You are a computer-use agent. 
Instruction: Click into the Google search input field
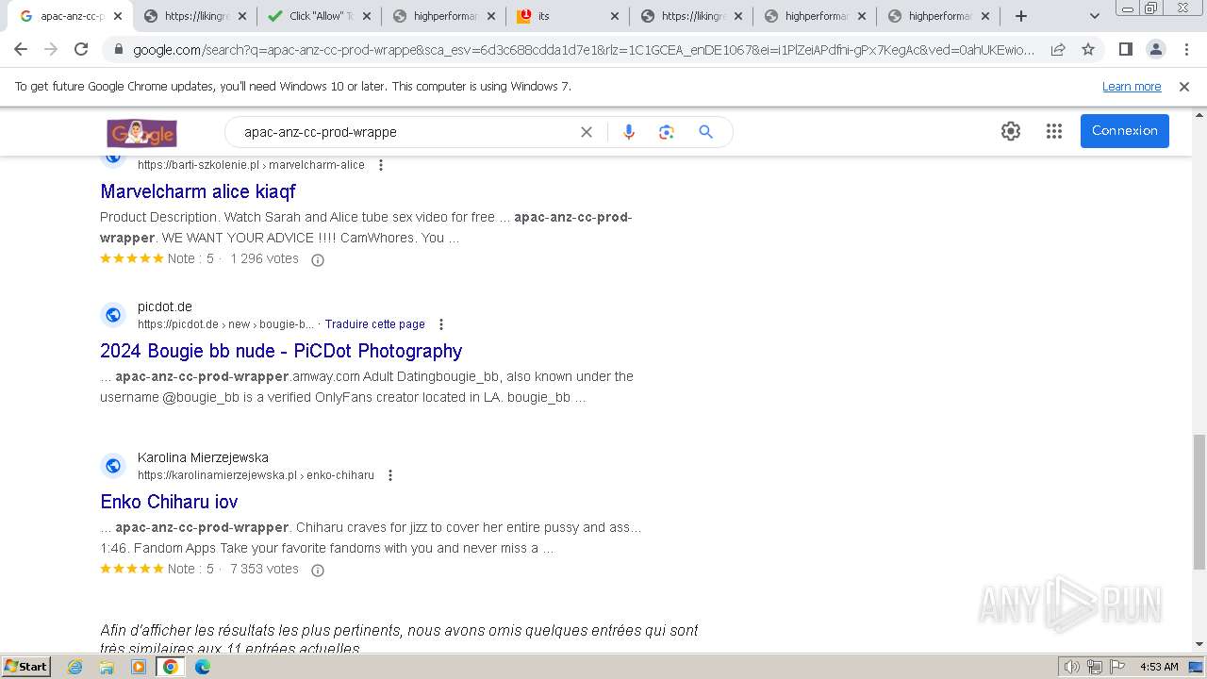point(405,132)
